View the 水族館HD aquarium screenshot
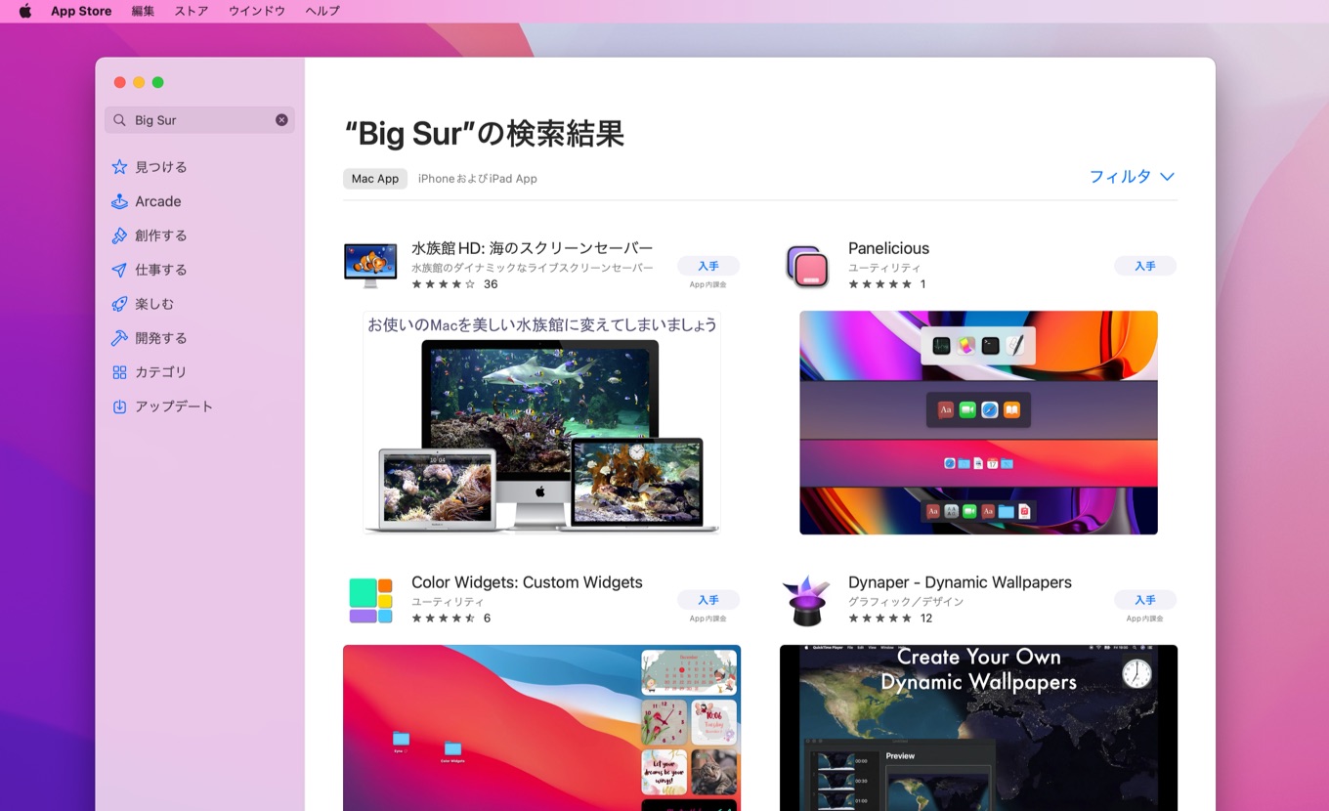The width and height of the screenshot is (1329, 811). coord(541,422)
